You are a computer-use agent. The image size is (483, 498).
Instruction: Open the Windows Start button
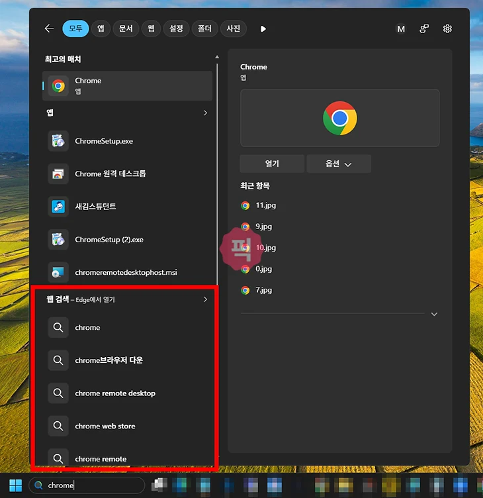16,485
